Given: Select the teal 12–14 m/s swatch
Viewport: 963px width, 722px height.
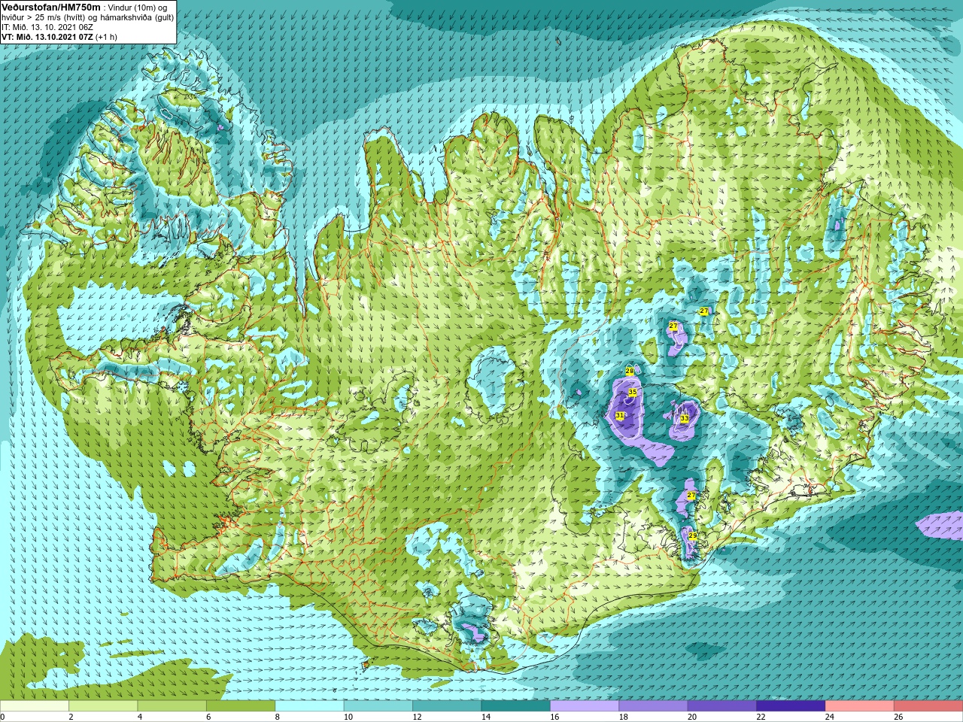Looking at the screenshot, I should [447, 706].
